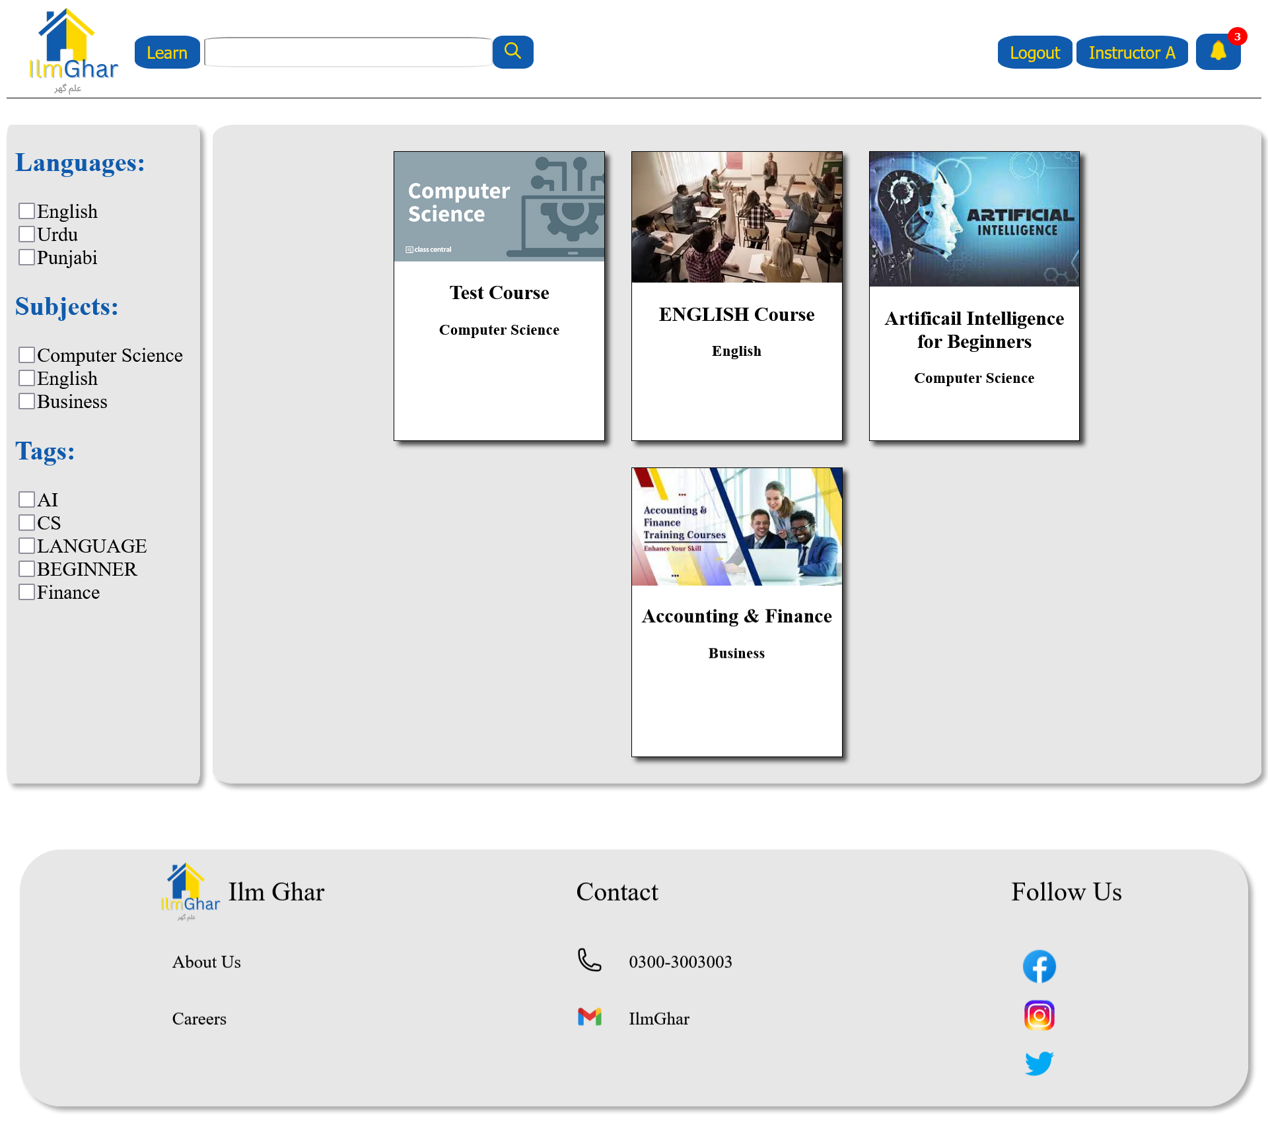This screenshot has width=1268, height=1127.
Task: Click the phone icon in Contact section
Action: (x=589, y=961)
